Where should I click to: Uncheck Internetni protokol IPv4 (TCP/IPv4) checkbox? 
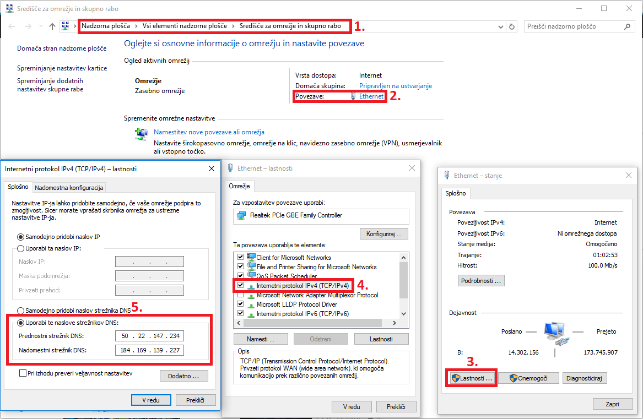240,286
